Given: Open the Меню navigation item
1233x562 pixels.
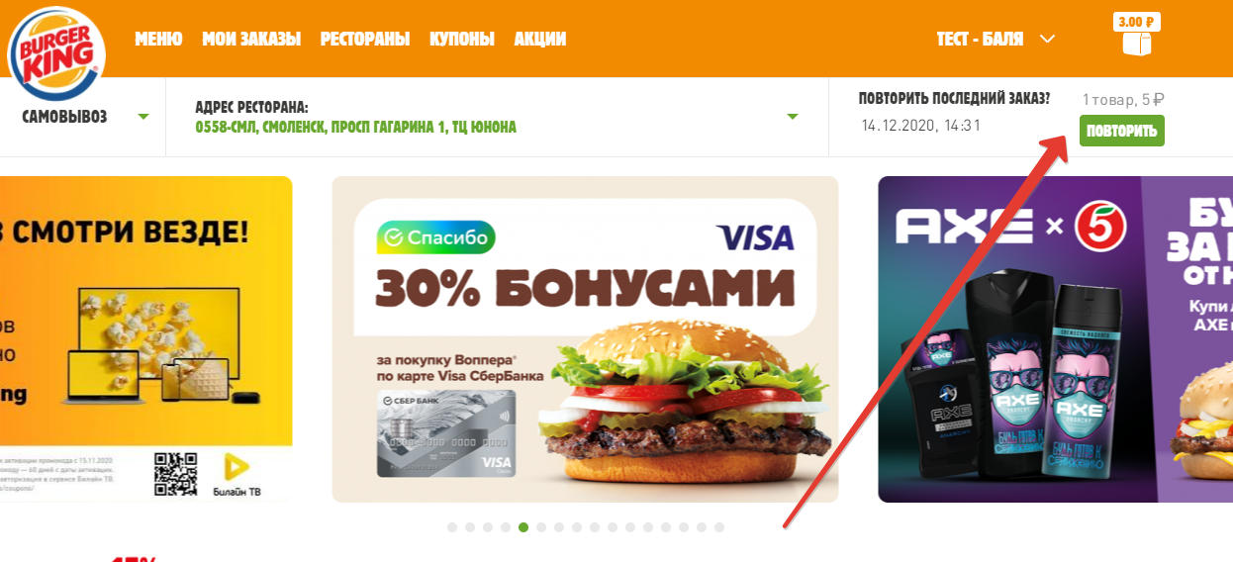Looking at the screenshot, I should (158, 40).
